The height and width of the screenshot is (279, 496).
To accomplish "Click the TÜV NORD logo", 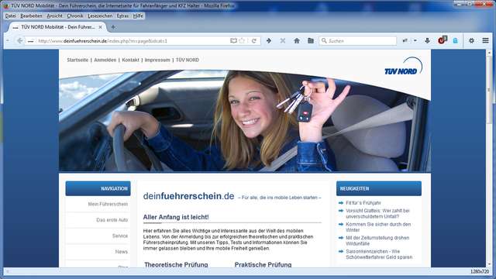I will click(x=403, y=67).
